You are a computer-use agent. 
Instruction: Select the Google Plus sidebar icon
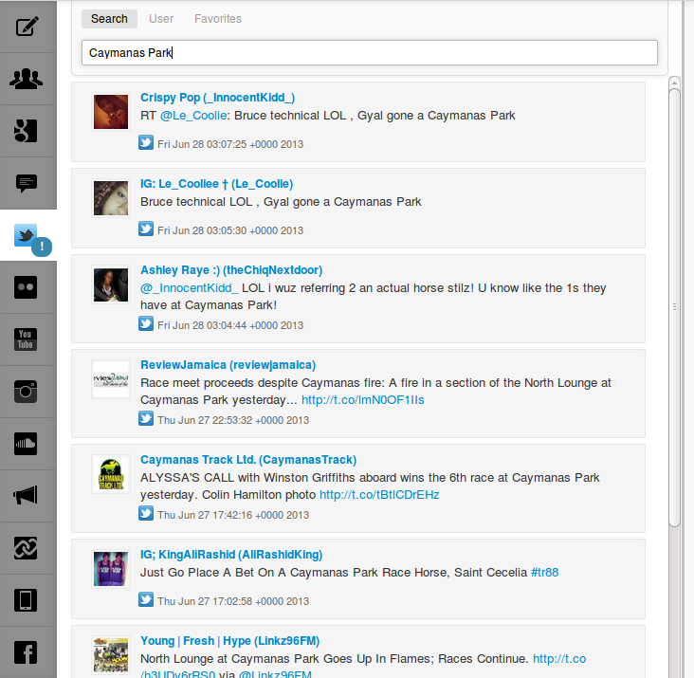(x=26, y=131)
